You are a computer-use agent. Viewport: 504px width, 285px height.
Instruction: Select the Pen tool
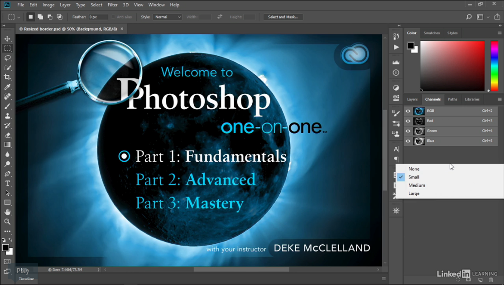click(x=7, y=174)
